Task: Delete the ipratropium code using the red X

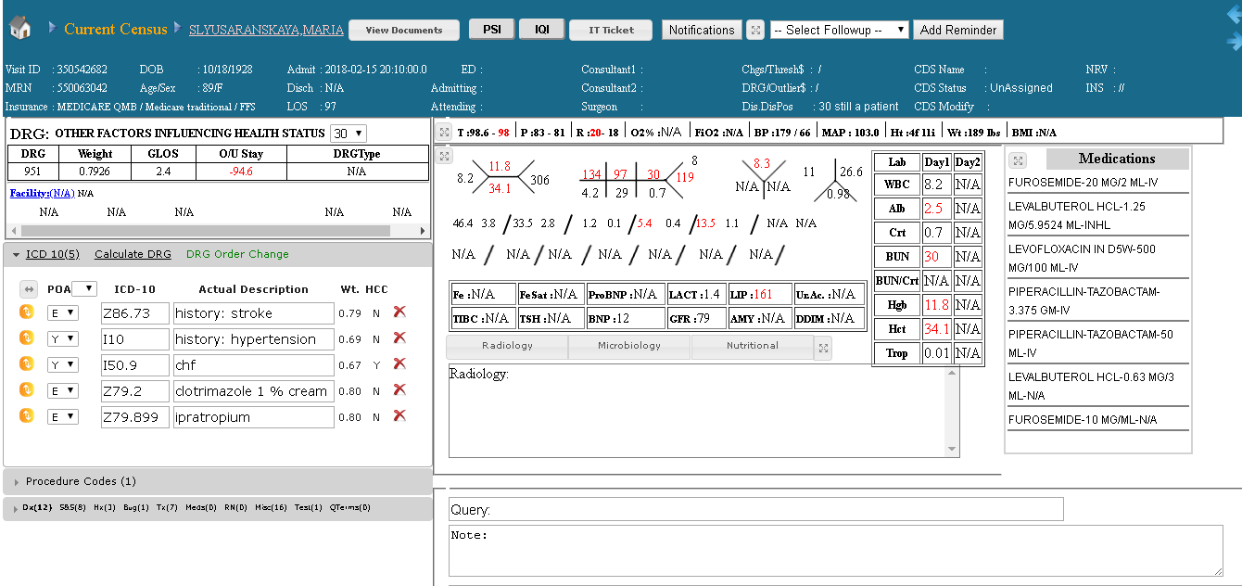Action: (400, 416)
